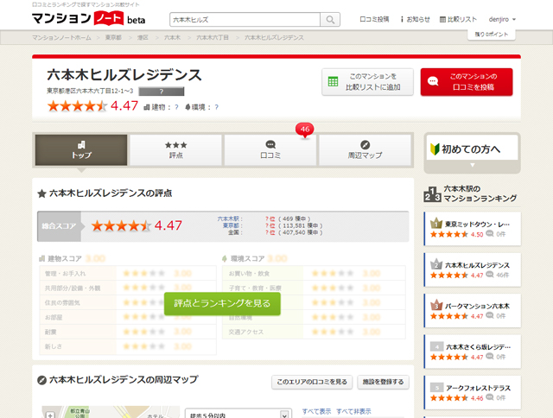This screenshot has width=553, height=418.
Task: Click the review bubble icon on 東京ミッドタウン card
Action: click(490, 234)
